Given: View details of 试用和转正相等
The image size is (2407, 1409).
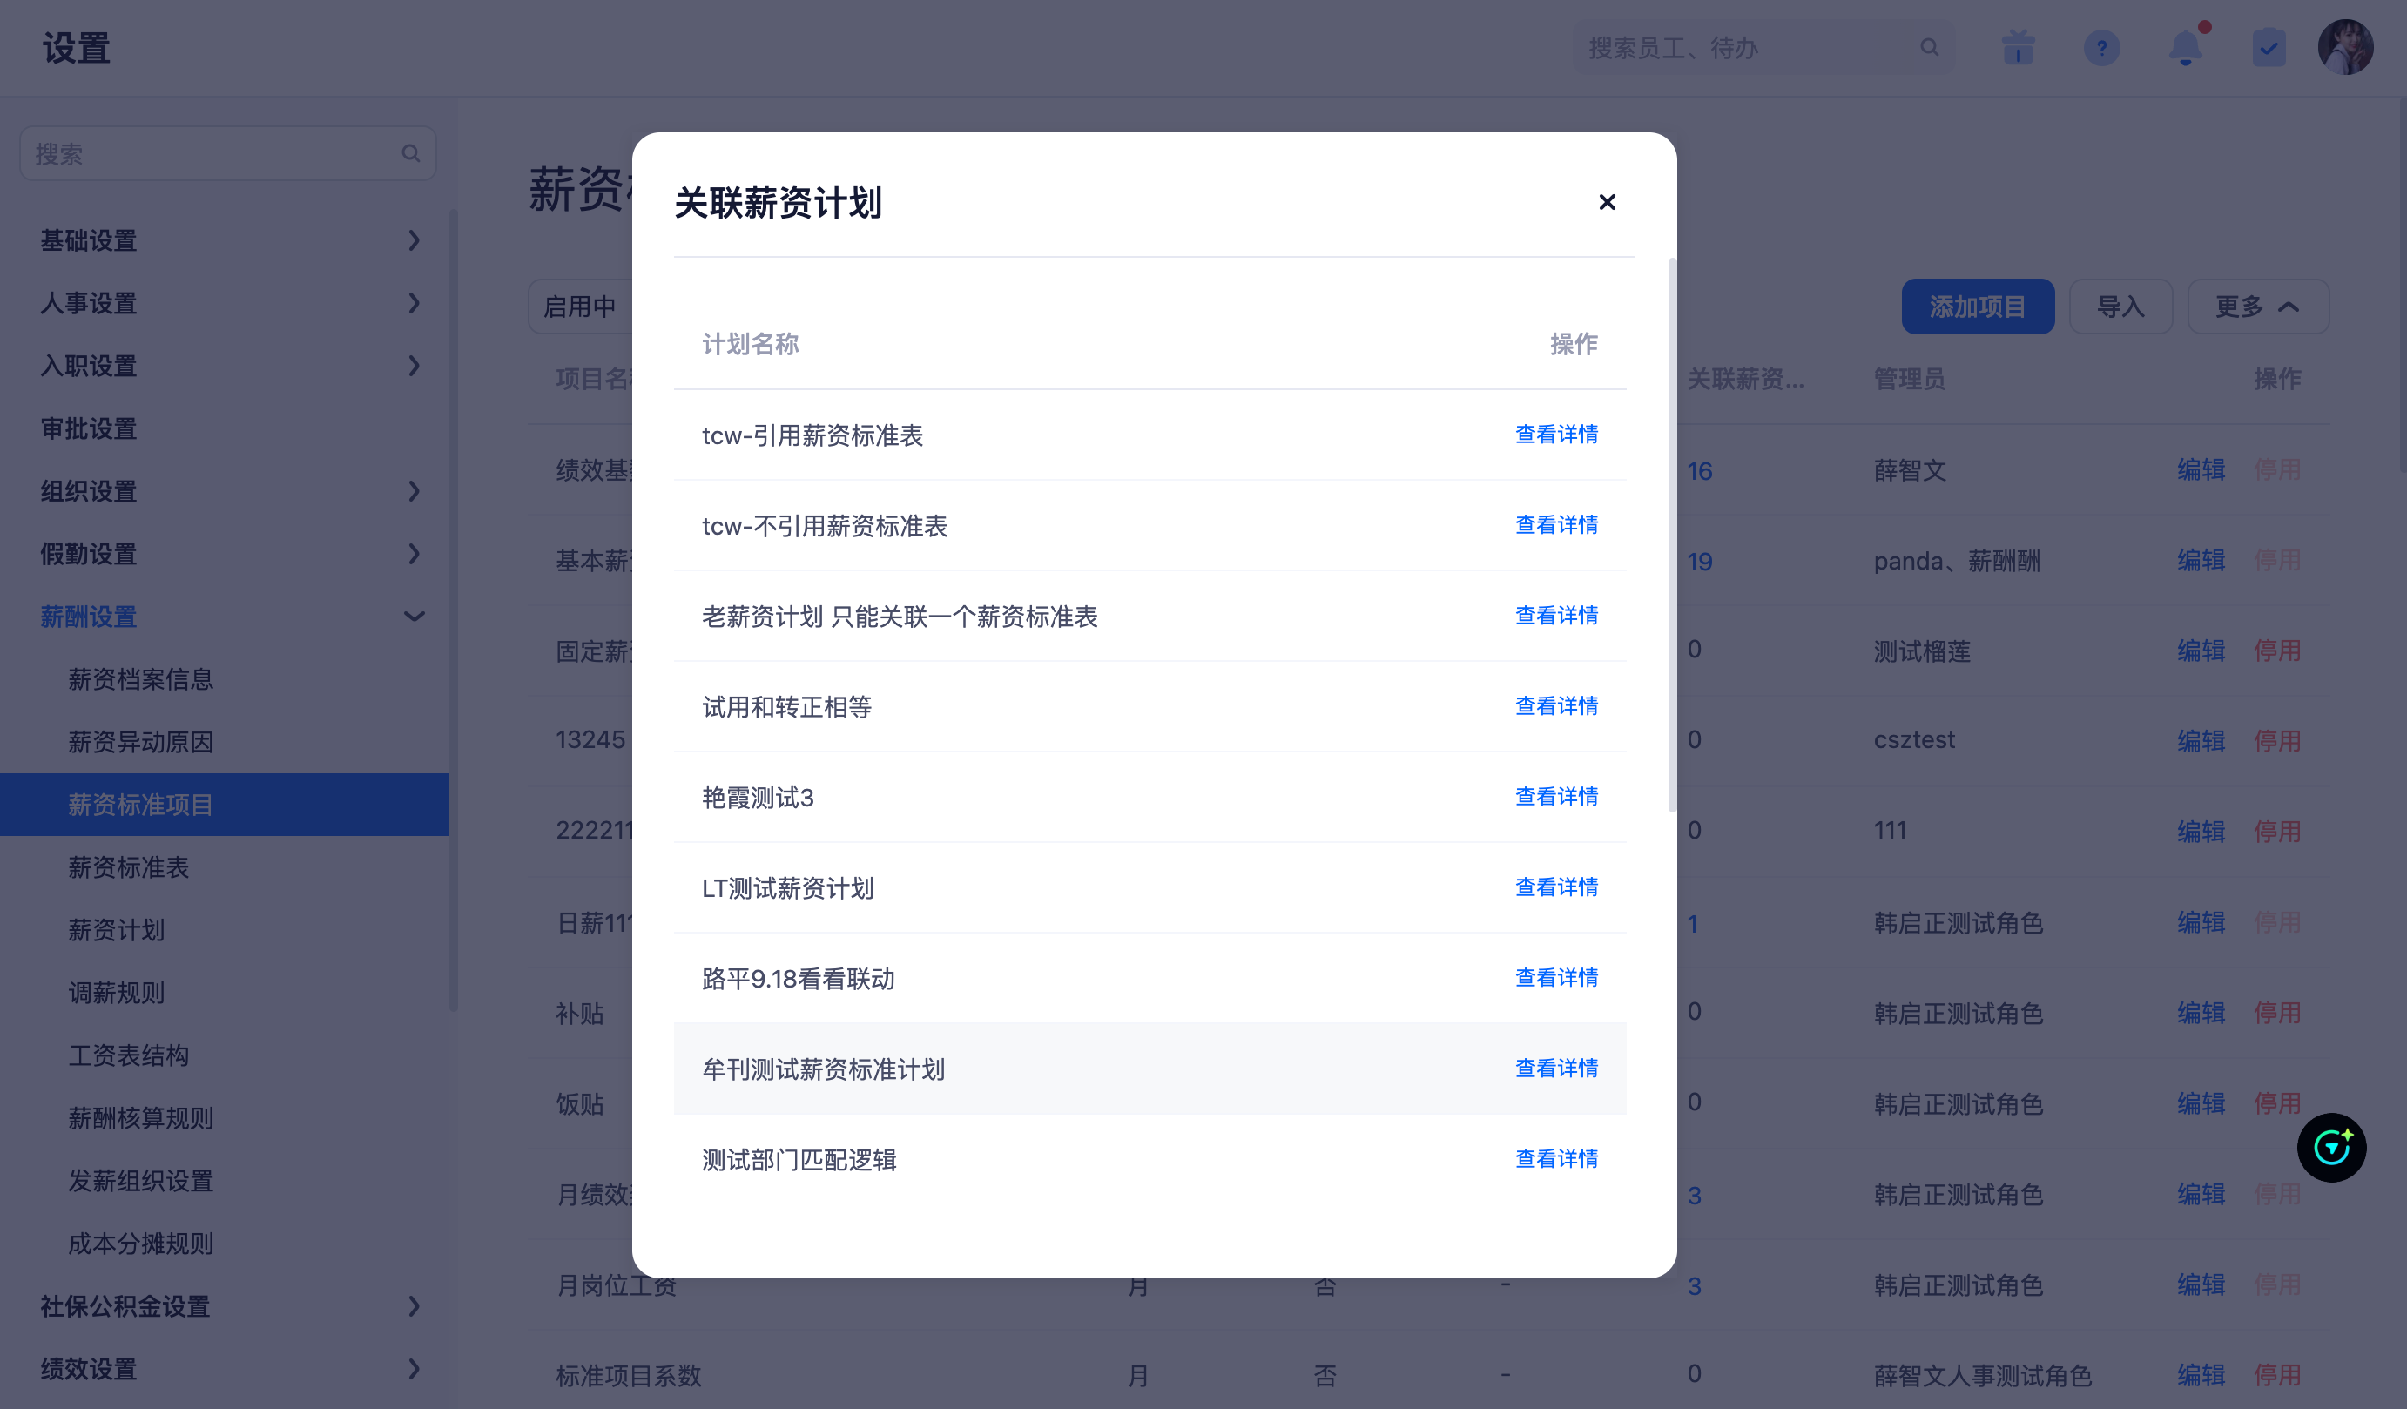Looking at the screenshot, I should [x=1556, y=706].
